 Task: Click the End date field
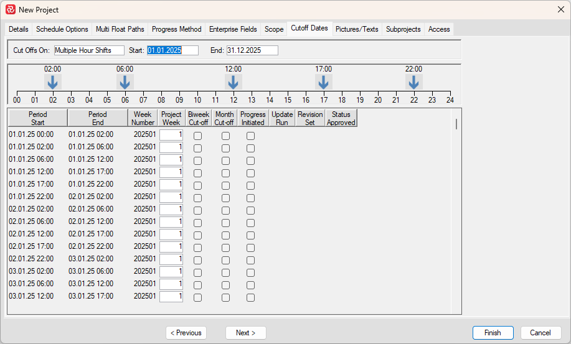[x=252, y=50]
